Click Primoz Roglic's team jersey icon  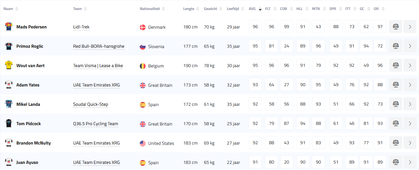pos(8,46)
